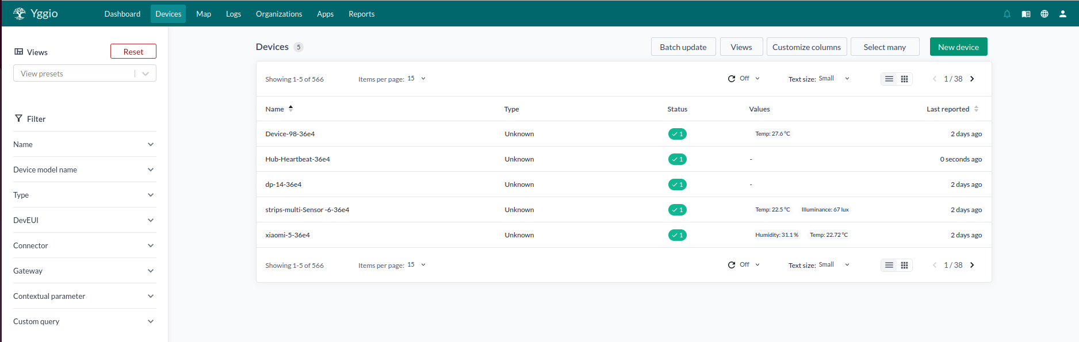Create a New device
The image size is (1079, 342).
[958, 47]
